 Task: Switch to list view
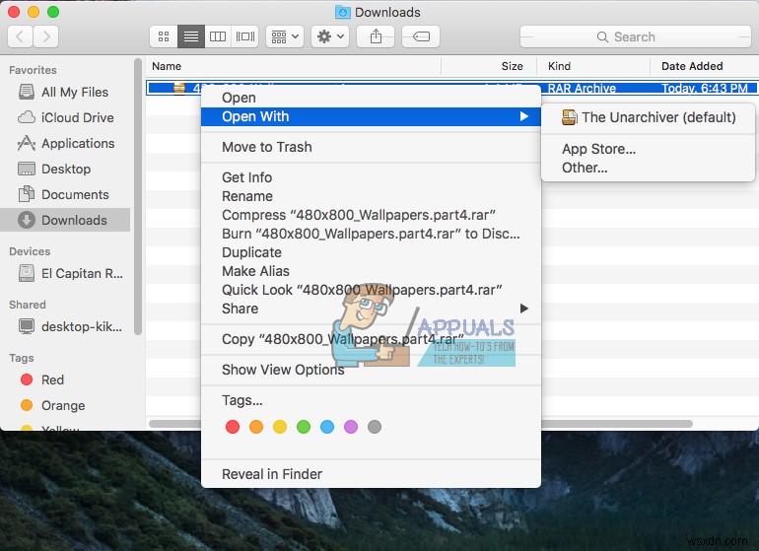(191, 36)
